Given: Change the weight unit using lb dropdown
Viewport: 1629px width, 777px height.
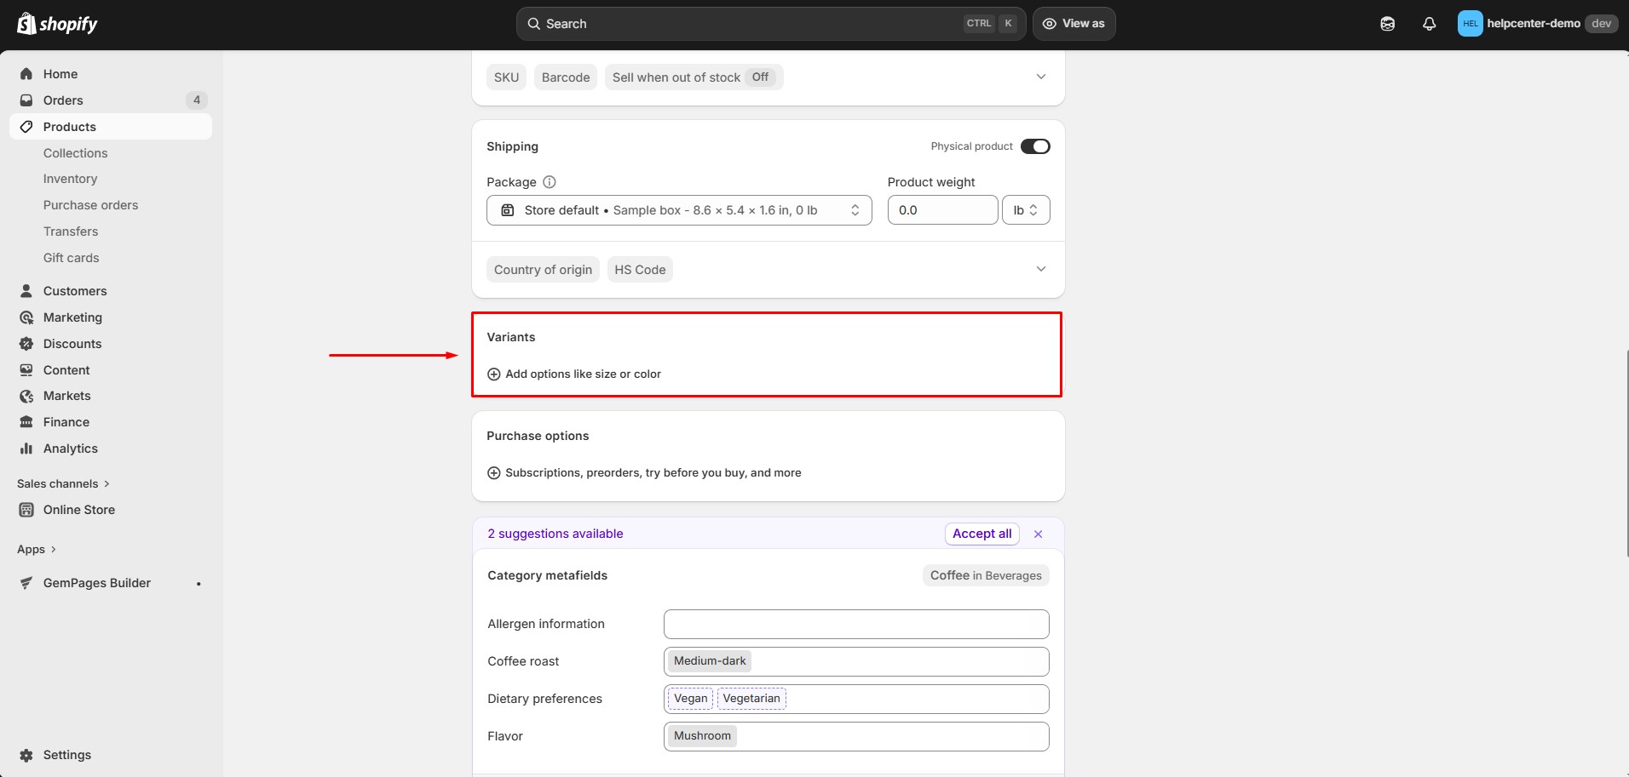Looking at the screenshot, I should pos(1026,209).
